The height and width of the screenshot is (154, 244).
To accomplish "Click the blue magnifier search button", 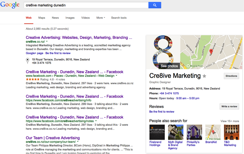I will [155, 5].
